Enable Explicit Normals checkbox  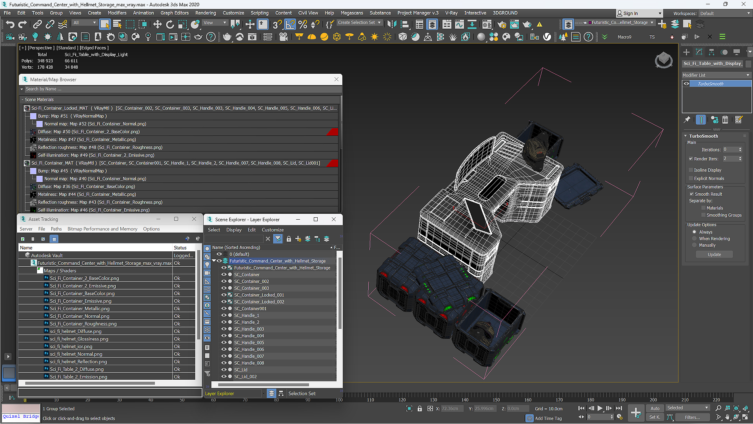pos(691,178)
